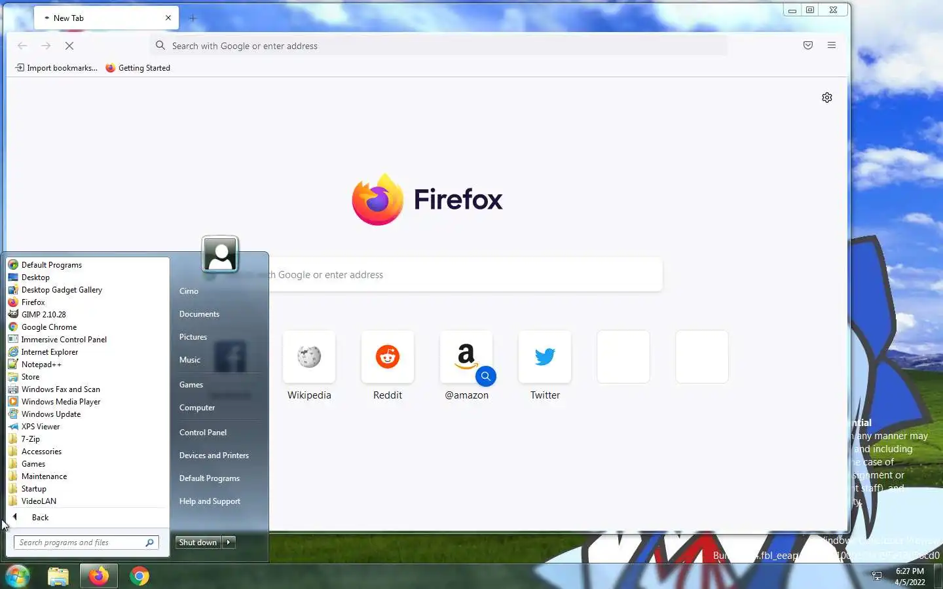This screenshot has height=589, width=943.
Task: Open Default Programs in right pane
Action: (x=210, y=478)
